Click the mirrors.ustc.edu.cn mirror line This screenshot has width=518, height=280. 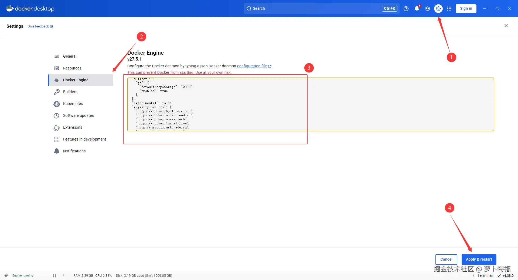point(163,127)
